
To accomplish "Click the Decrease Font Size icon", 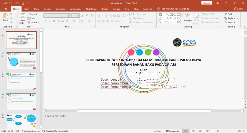I will [x=87, y=16].
